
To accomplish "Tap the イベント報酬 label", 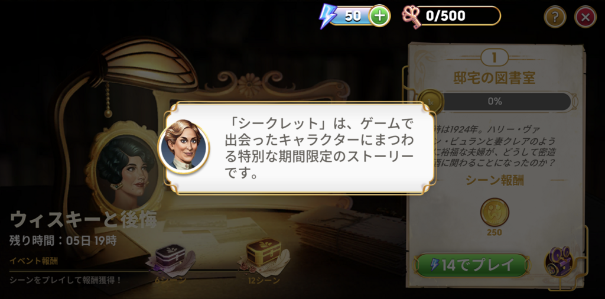I will pyautogui.click(x=34, y=261).
